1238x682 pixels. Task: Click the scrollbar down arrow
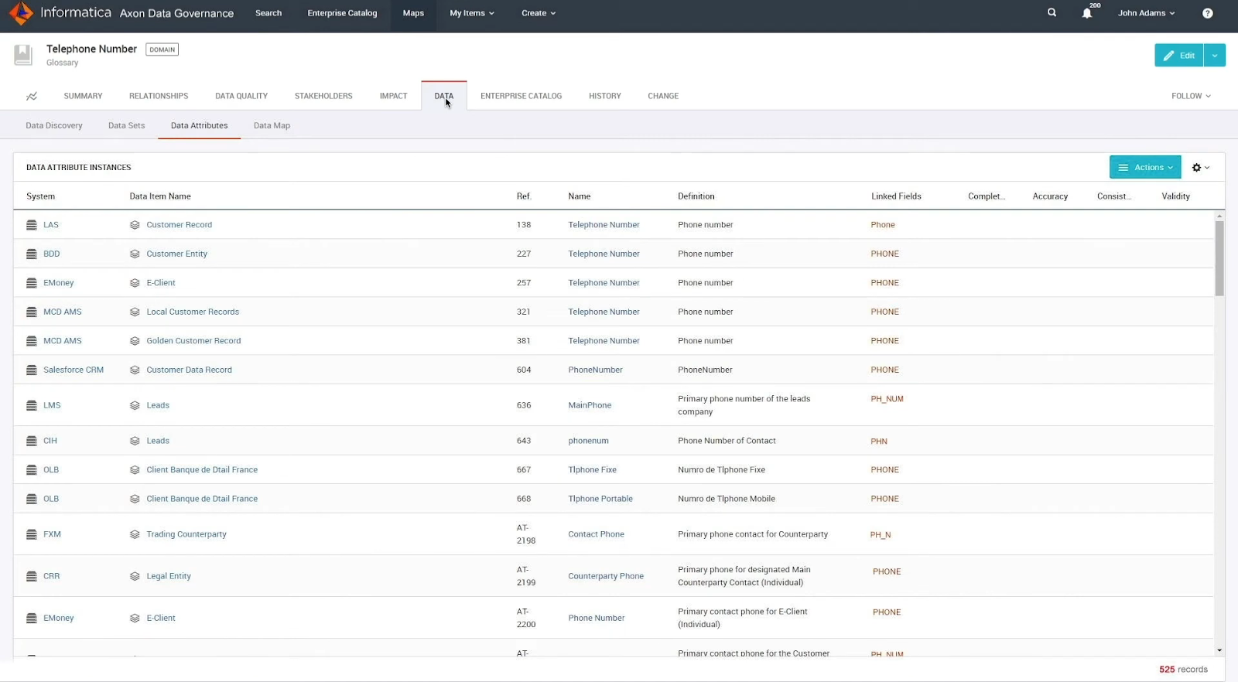click(x=1219, y=651)
